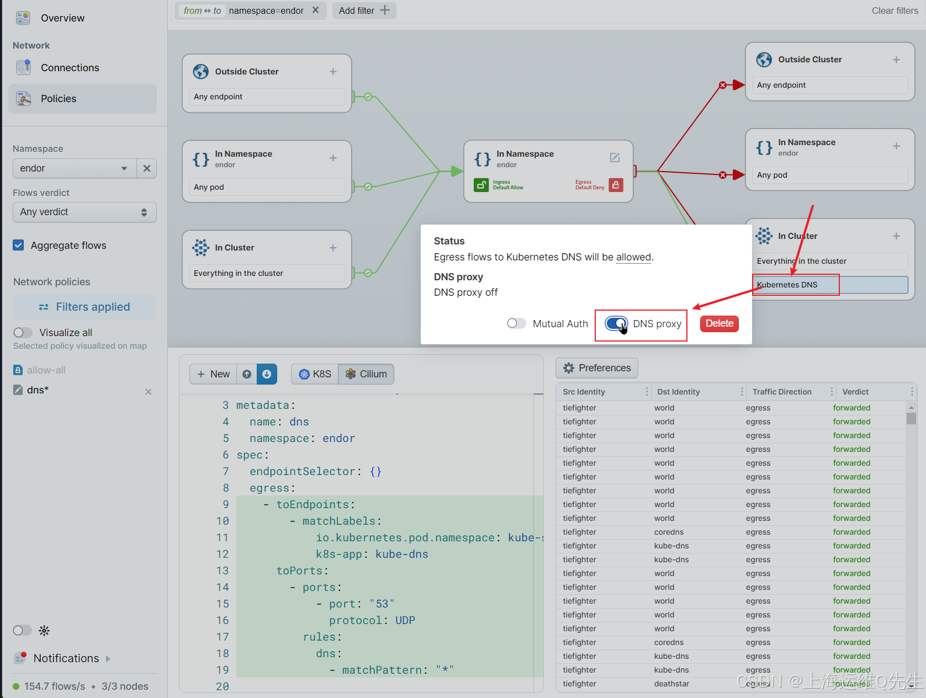926x698 pixels.
Task: Edit the center In Namespace endpoint selector
Action: 615,158
